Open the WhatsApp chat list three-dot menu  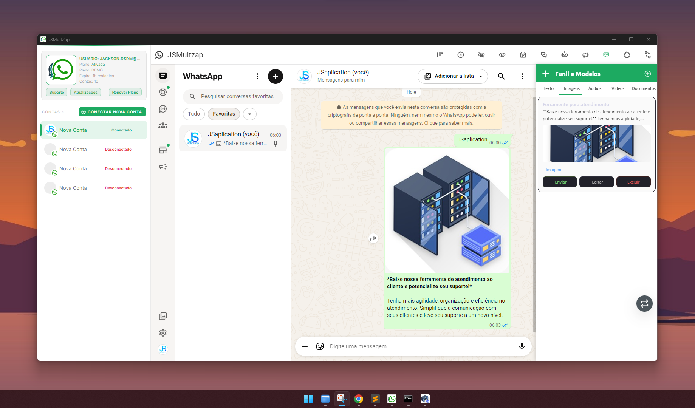(257, 76)
